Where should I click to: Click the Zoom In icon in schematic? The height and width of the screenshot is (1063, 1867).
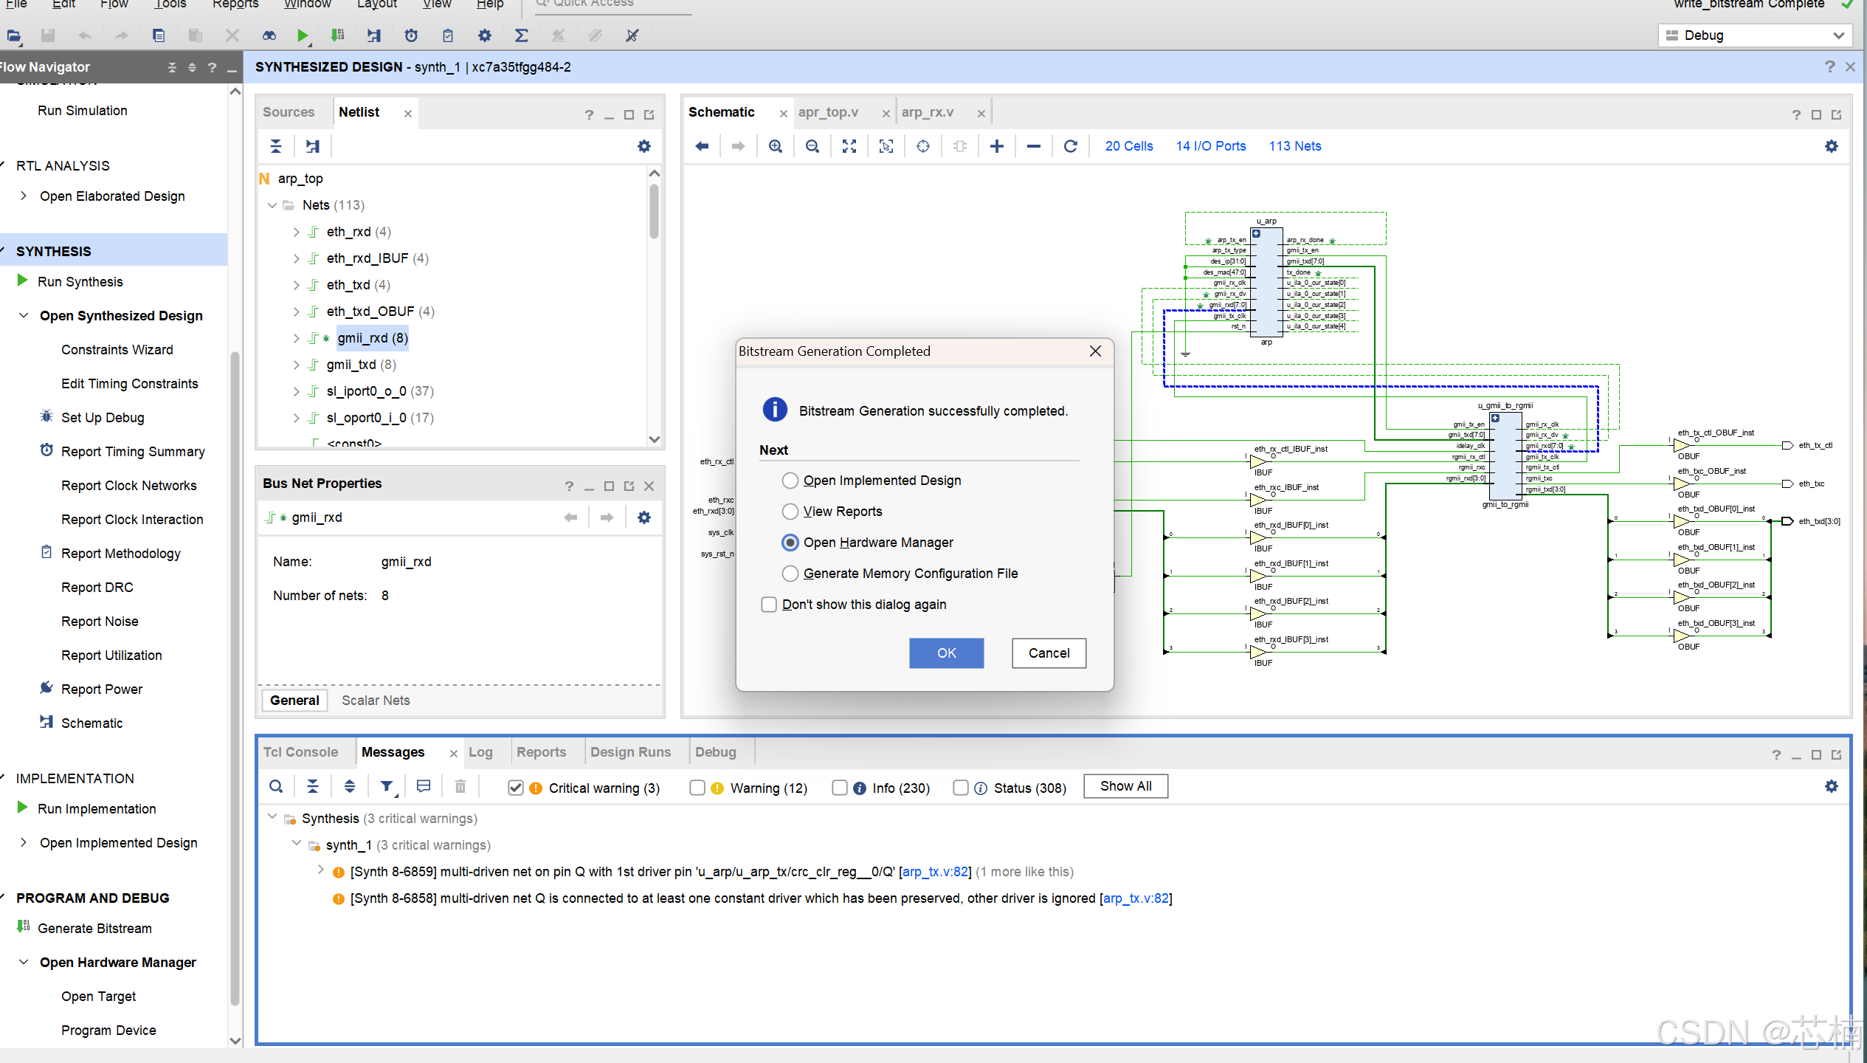pyautogui.click(x=775, y=146)
